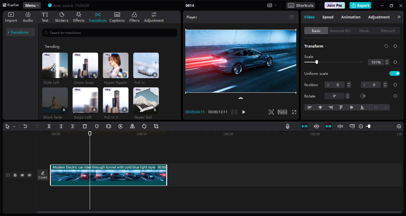Screen dimensions: 406x216
Task: Expand the selection tool dropdown arrow
Action: 14,127
